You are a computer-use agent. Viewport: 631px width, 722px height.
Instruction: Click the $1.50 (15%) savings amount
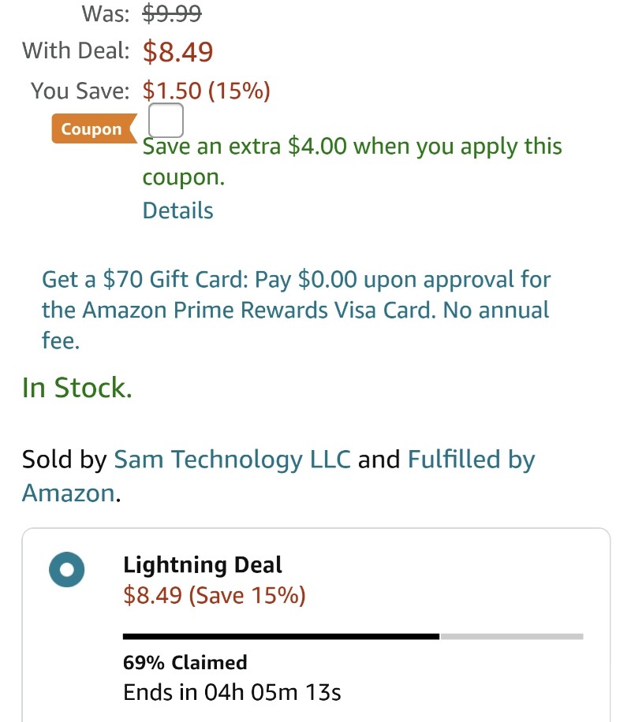click(x=206, y=90)
